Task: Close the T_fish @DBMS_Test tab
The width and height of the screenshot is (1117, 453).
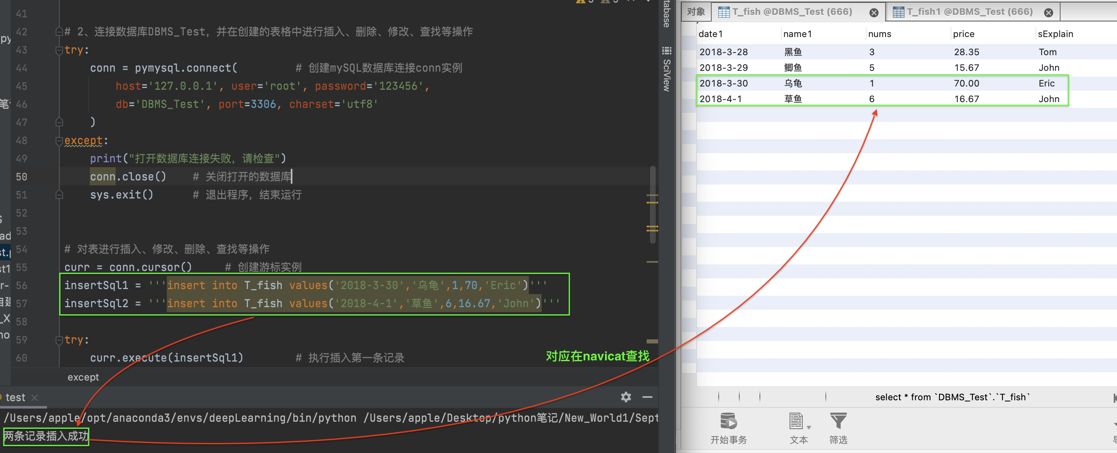Action: pos(874,13)
